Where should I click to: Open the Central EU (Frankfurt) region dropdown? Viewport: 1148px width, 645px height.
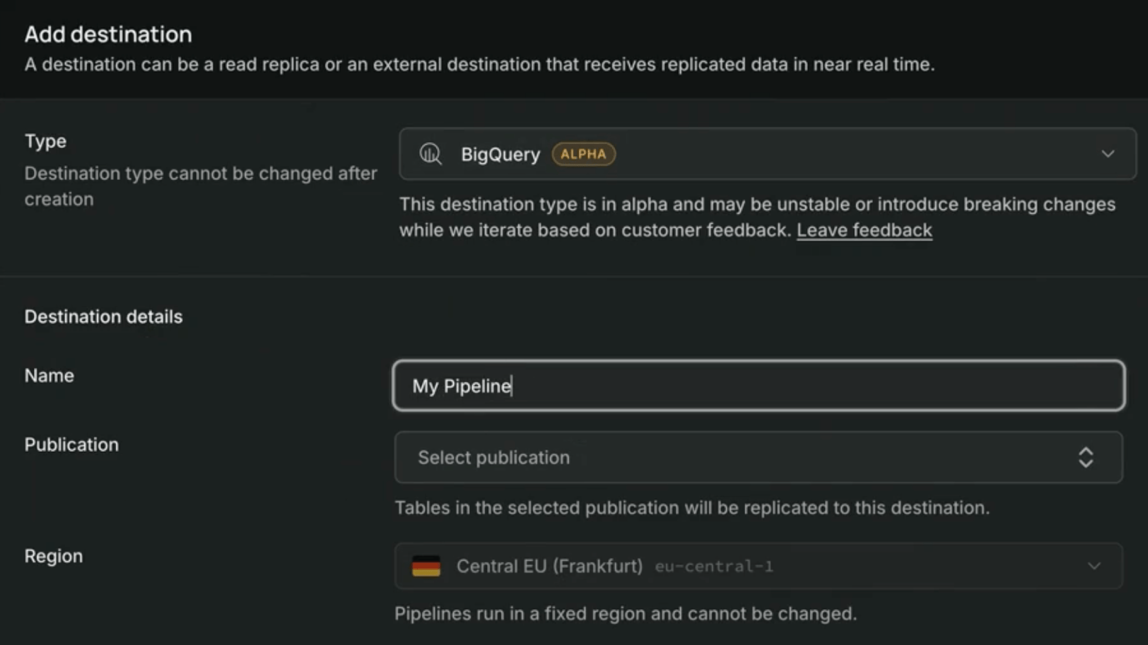(759, 566)
